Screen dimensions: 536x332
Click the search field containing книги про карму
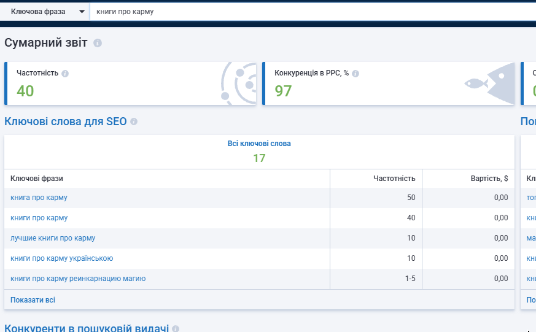click(x=313, y=12)
